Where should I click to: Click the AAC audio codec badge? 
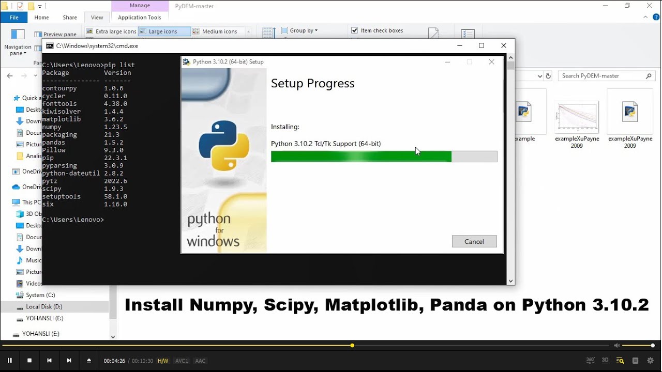tap(200, 361)
